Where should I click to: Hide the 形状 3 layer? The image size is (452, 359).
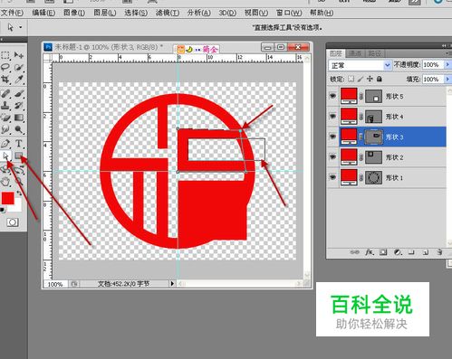pyautogui.click(x=332, y=137)
